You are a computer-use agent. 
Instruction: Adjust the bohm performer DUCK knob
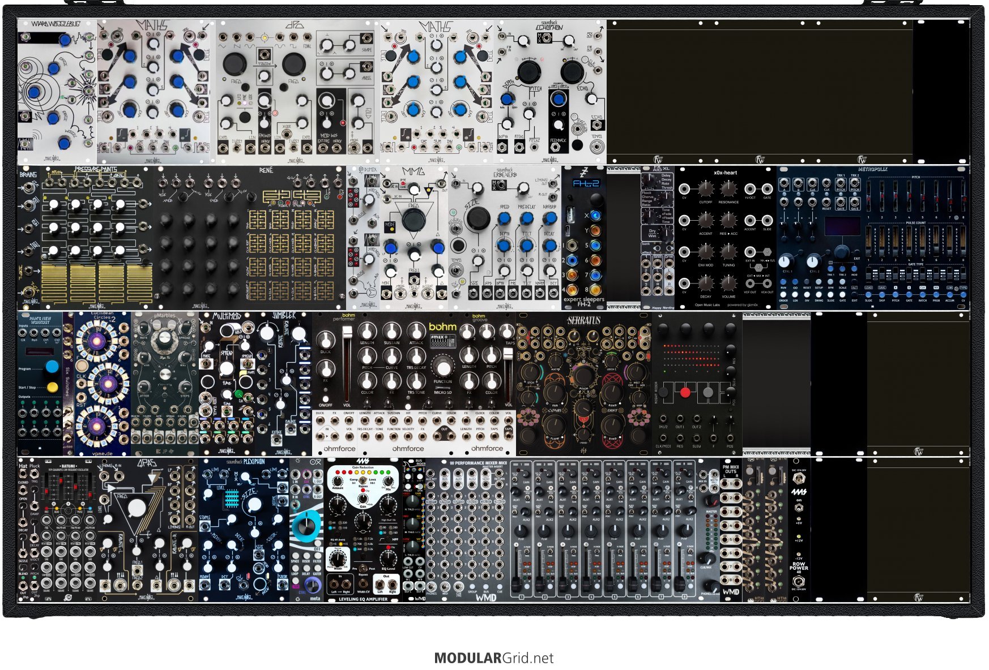[325, 340]
